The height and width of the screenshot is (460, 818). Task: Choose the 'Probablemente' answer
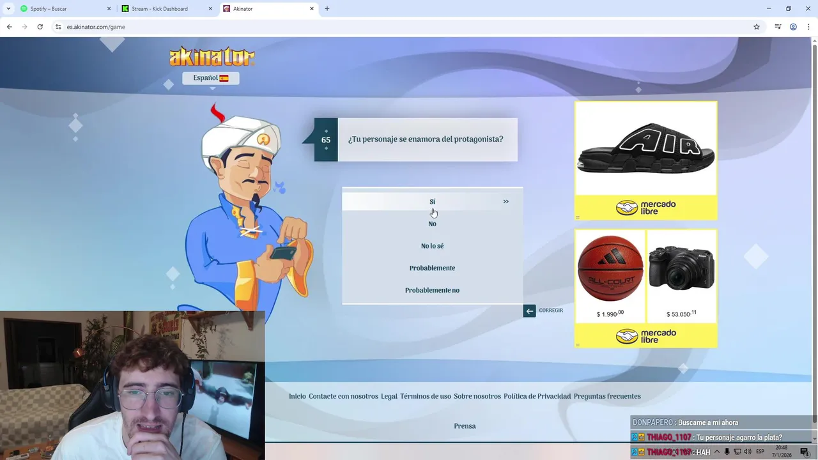click(x=432, y=268)
